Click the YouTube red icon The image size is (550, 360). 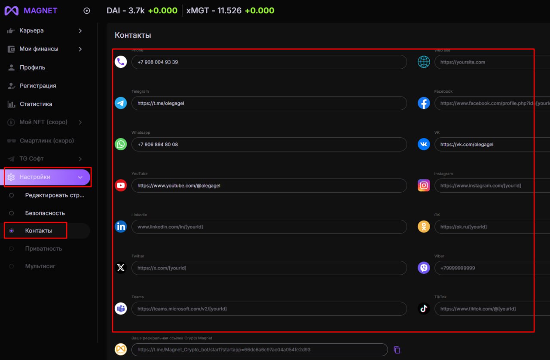tap(121, 185)
